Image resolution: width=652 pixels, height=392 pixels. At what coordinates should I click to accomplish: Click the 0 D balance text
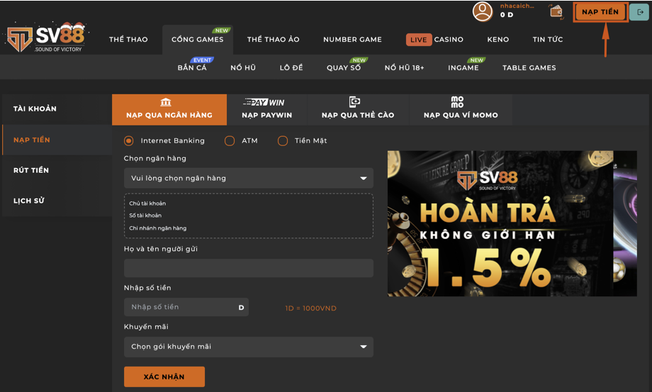tap(507, 15)
